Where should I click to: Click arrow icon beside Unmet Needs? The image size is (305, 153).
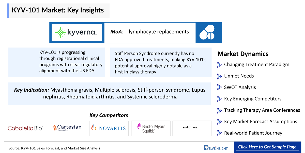219,76
